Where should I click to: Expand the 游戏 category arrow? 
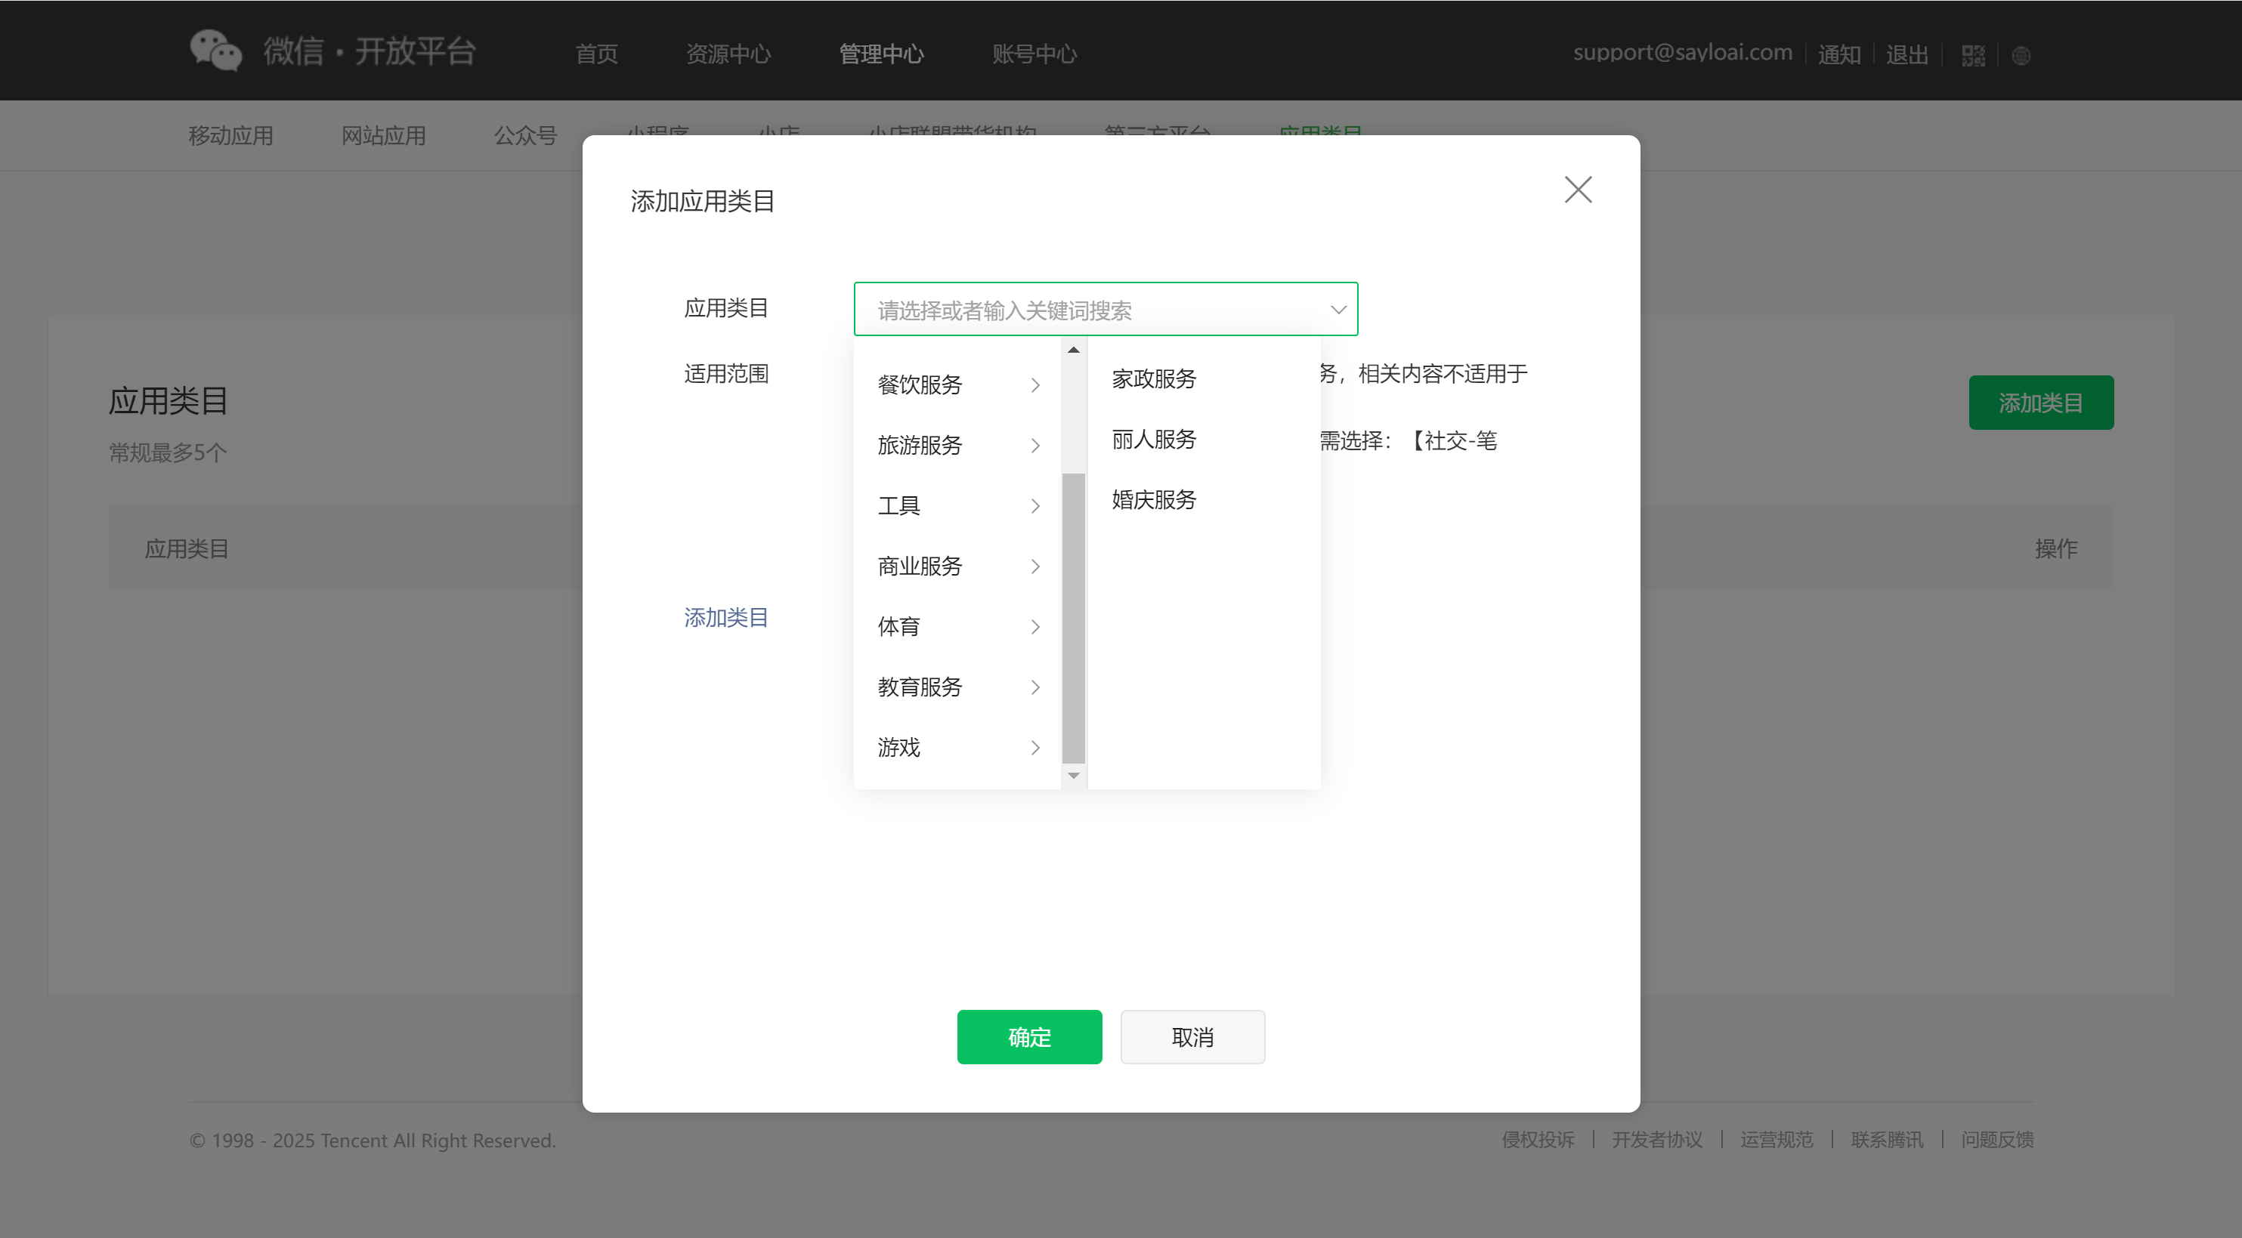(x=1034, y=749)
